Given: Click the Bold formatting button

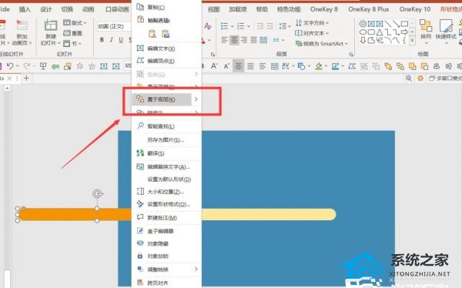Looking at the screenshot, I should coord(102,40).
